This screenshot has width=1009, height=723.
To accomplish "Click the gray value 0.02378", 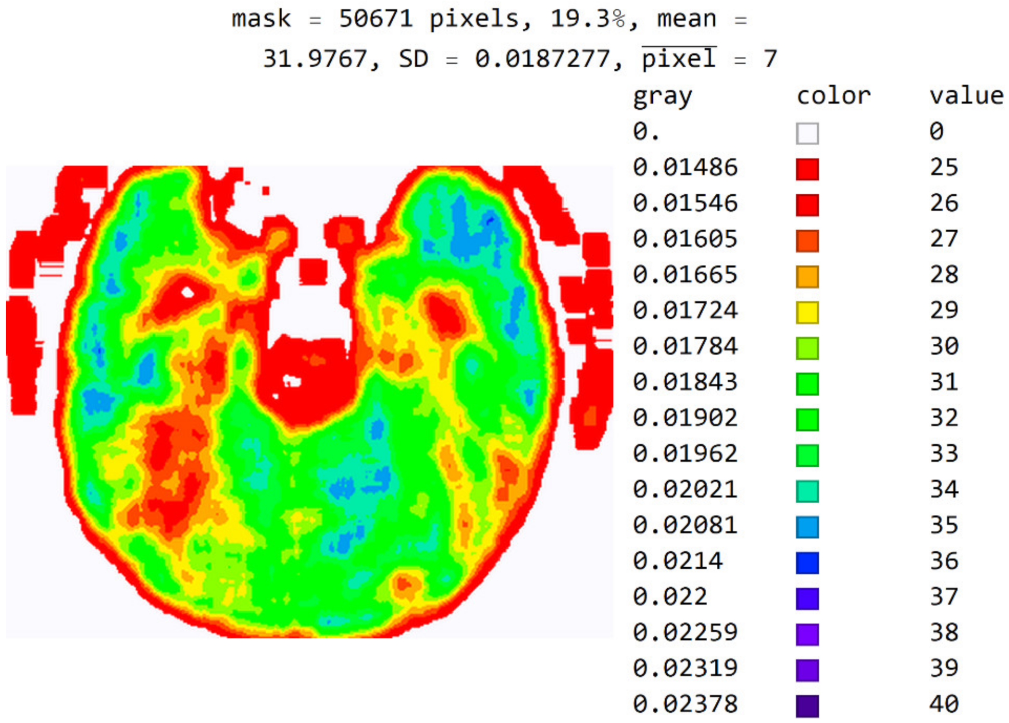I will click(x=685, y=704).
